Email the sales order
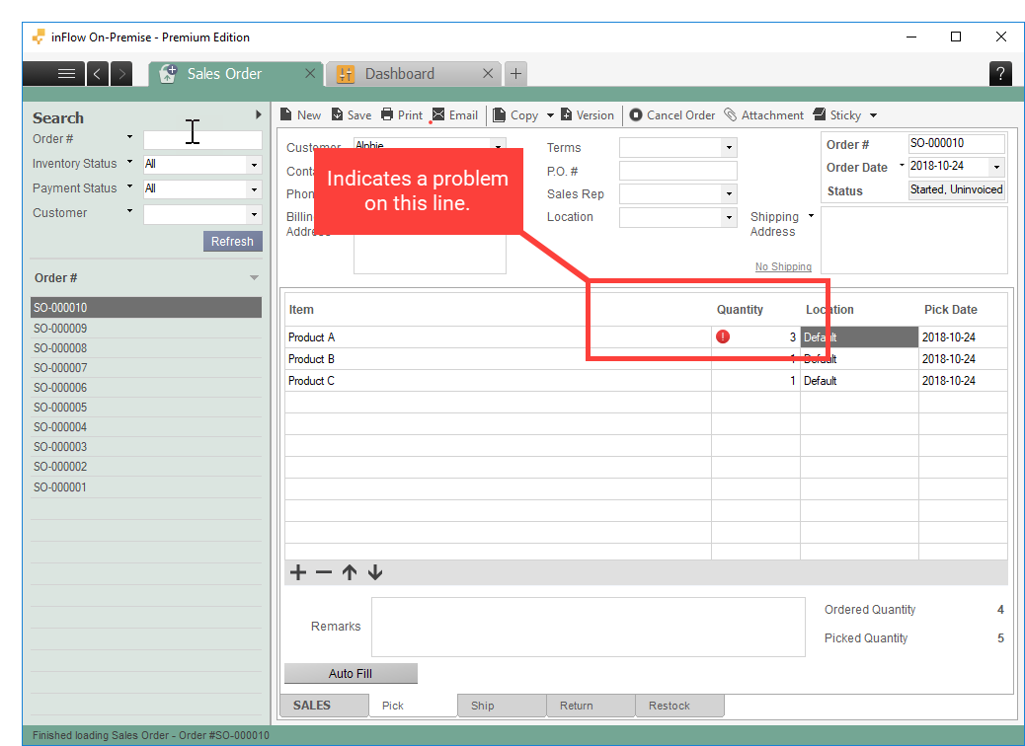 click(455, 115)
